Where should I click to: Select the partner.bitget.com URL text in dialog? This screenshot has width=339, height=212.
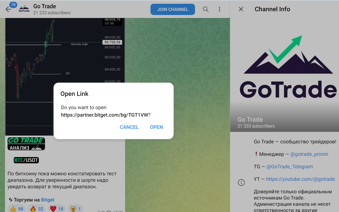pyautogui.click(x=105, y=115)
